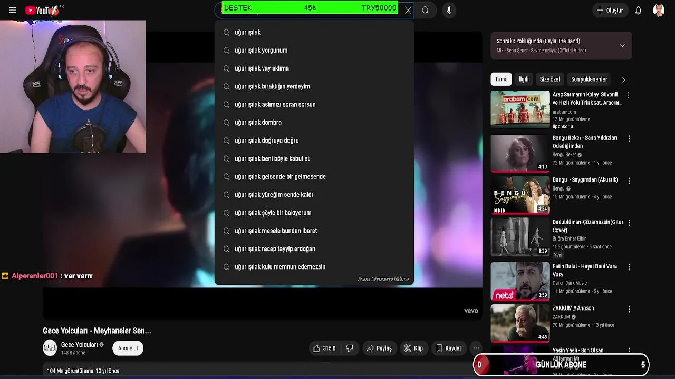Open account avatar menu
Viewport: 675px width, 379px height.
(659, 10)
